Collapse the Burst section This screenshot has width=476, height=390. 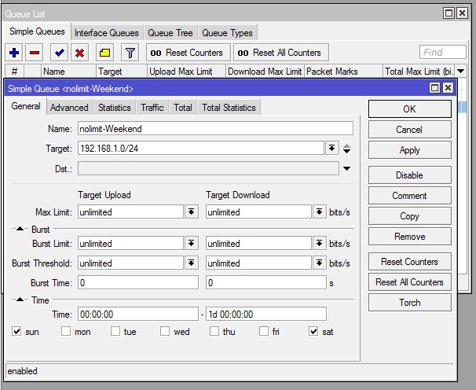(21, 229)
